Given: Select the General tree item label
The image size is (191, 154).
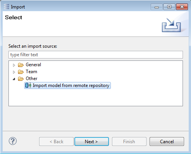Looking at the screenshot, I should (33, 65).
